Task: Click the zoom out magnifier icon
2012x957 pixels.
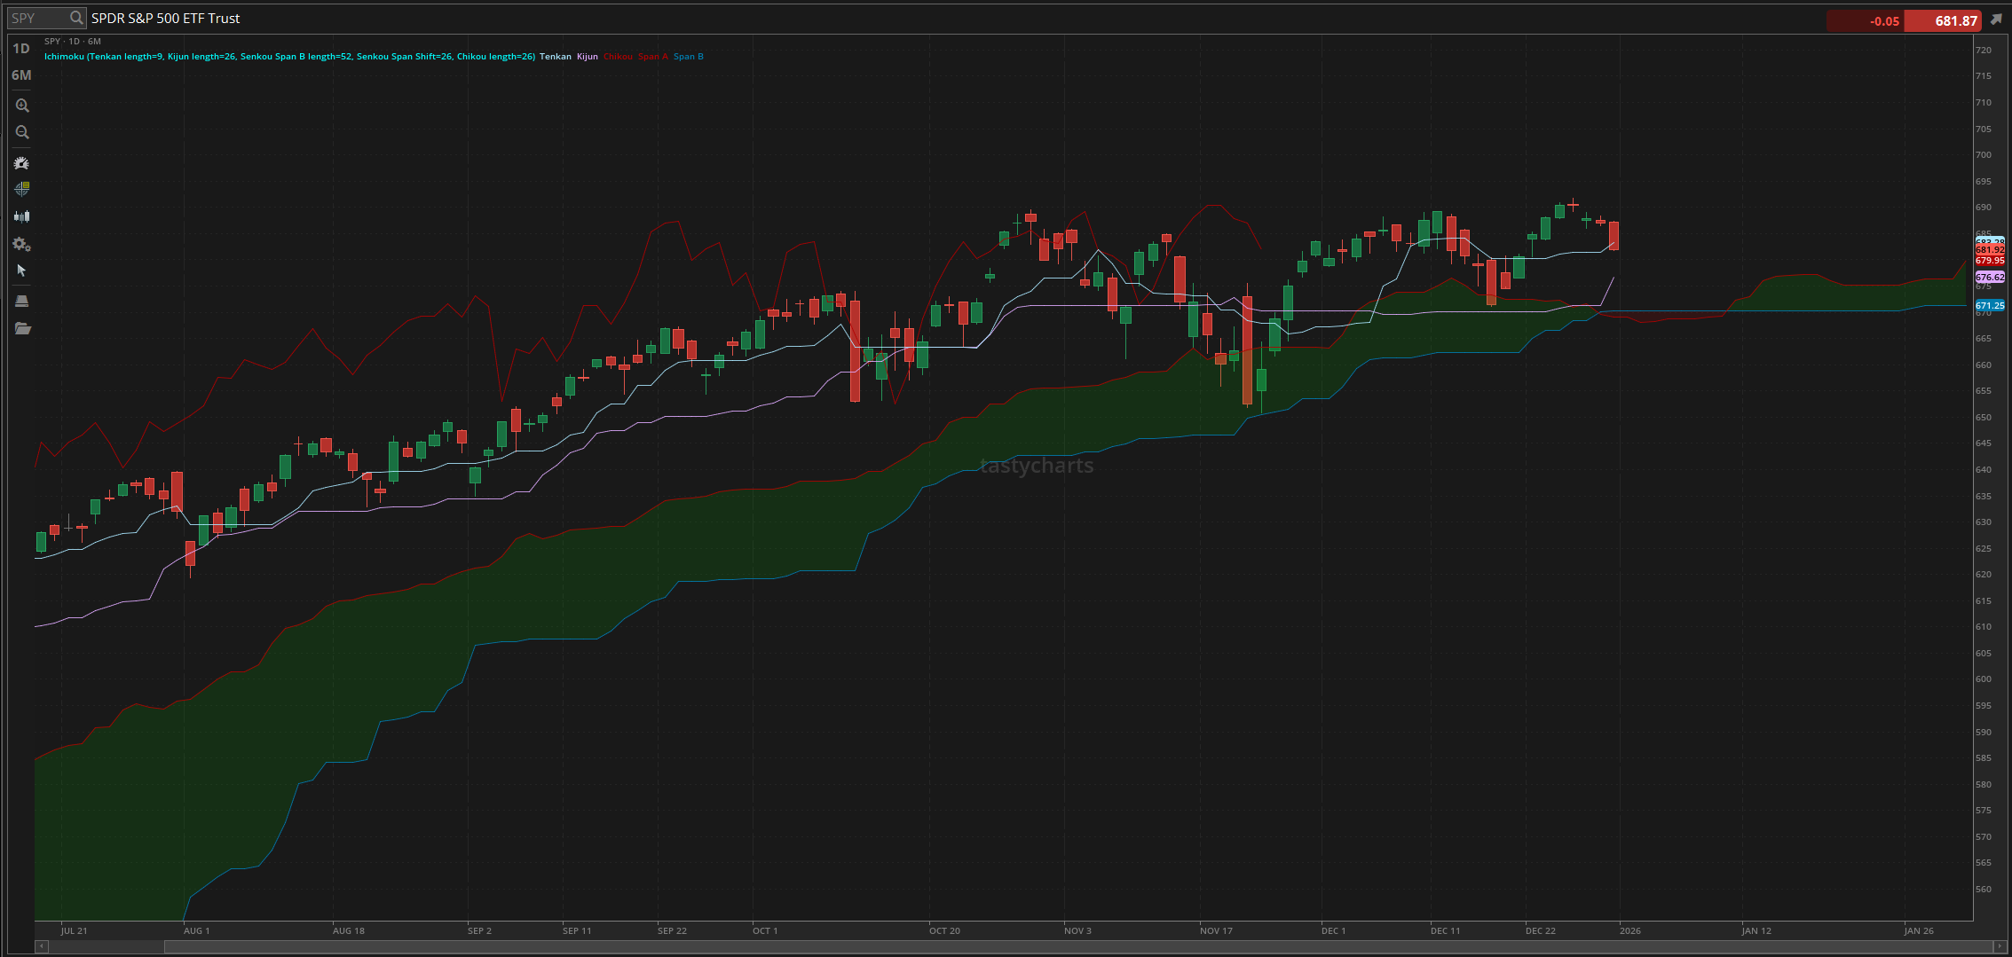Action: pyautogui.click(x=22, y=132)
